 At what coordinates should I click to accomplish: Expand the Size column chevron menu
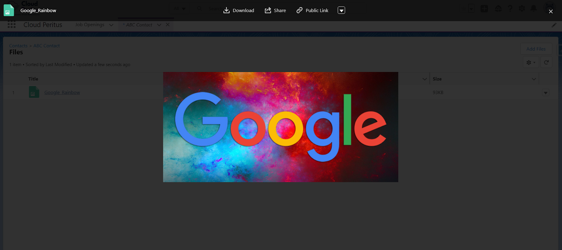(534, 79)
